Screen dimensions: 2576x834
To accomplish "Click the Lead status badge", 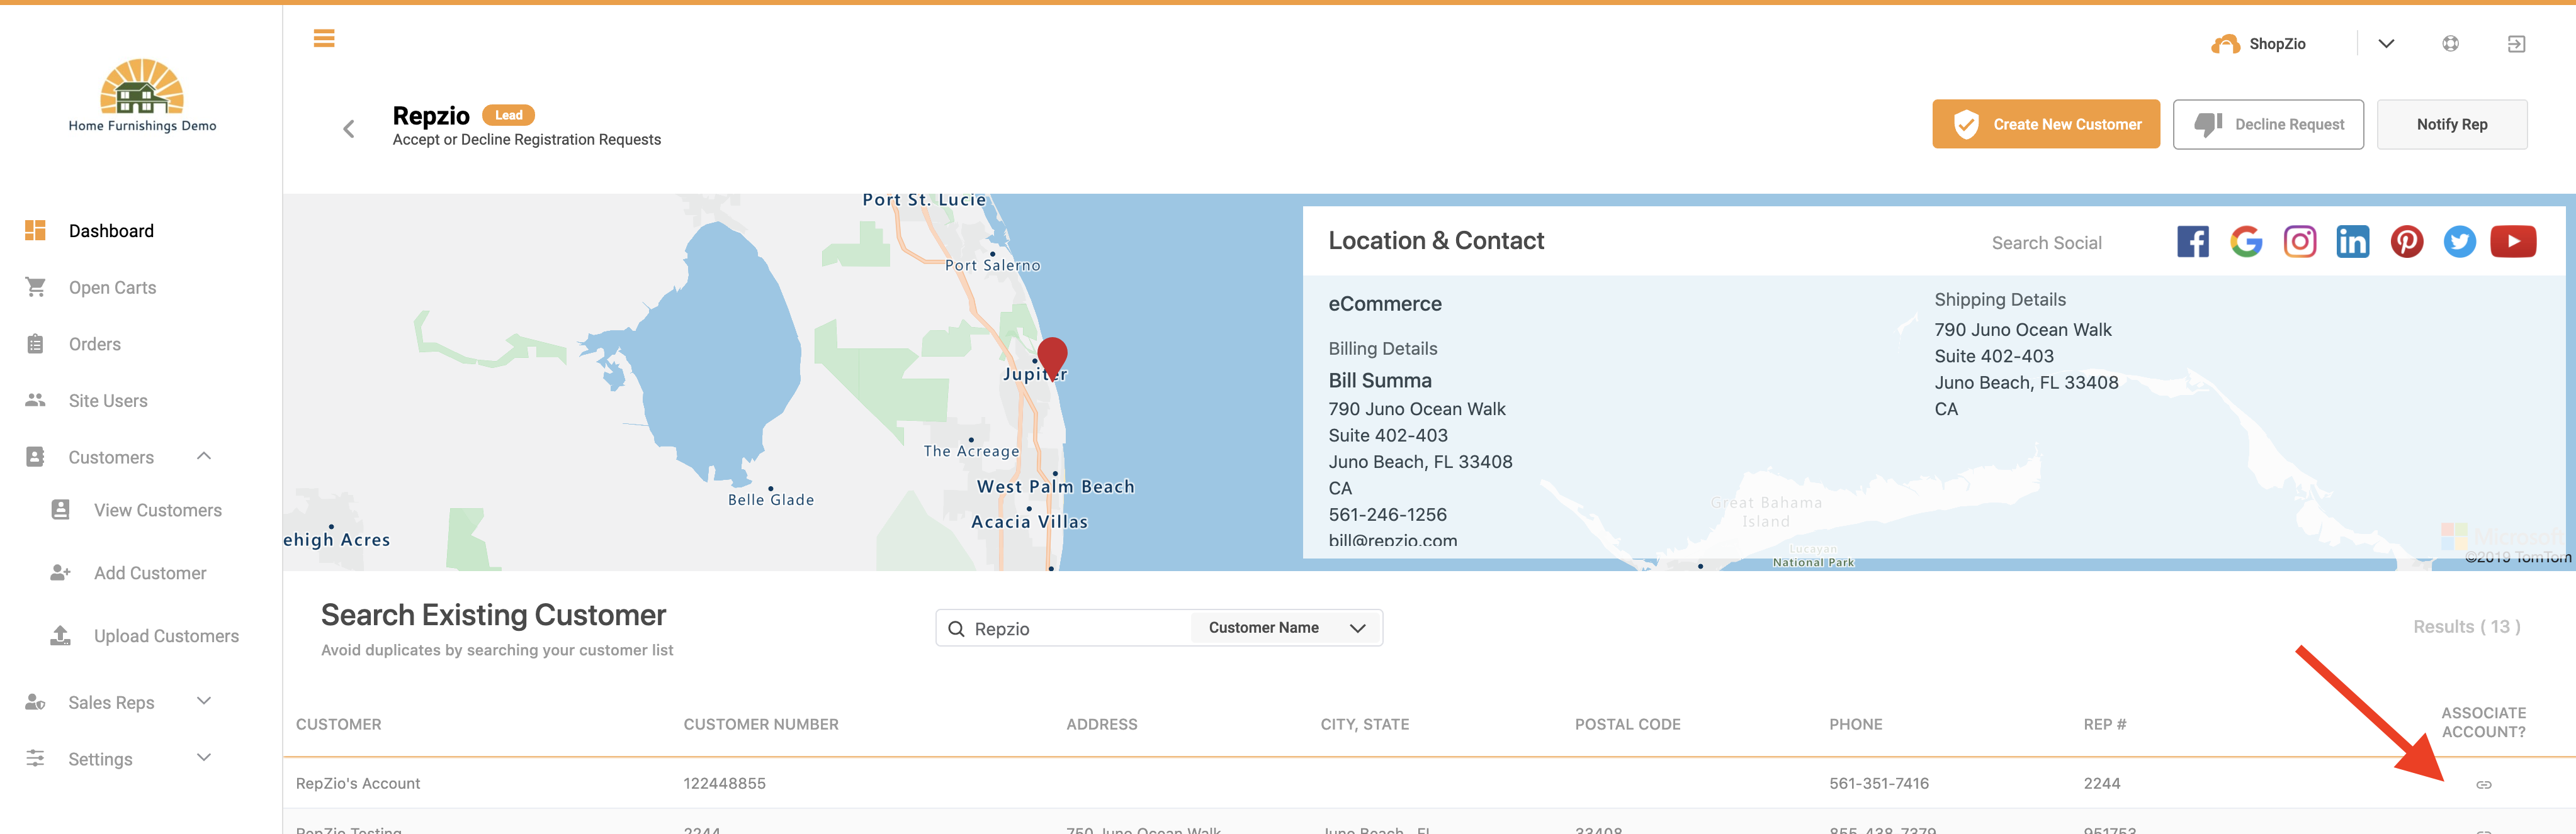I will [508, 116].
